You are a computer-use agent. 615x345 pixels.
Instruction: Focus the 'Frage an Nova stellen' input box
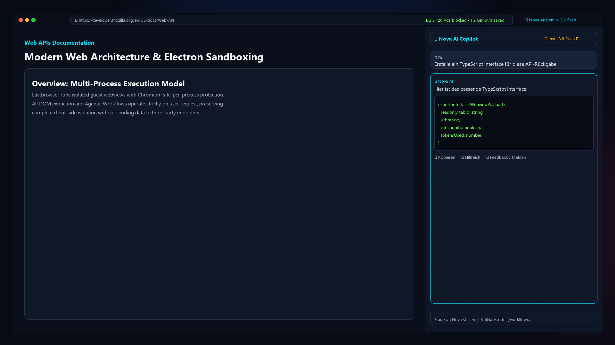pos(514,318)
